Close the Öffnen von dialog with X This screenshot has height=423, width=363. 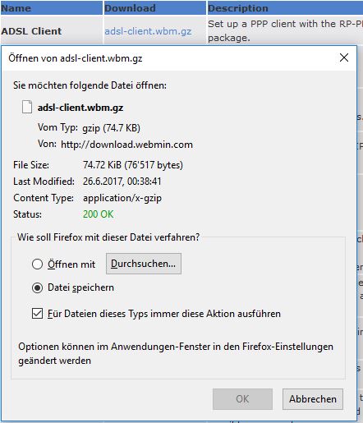click(344, 57)
